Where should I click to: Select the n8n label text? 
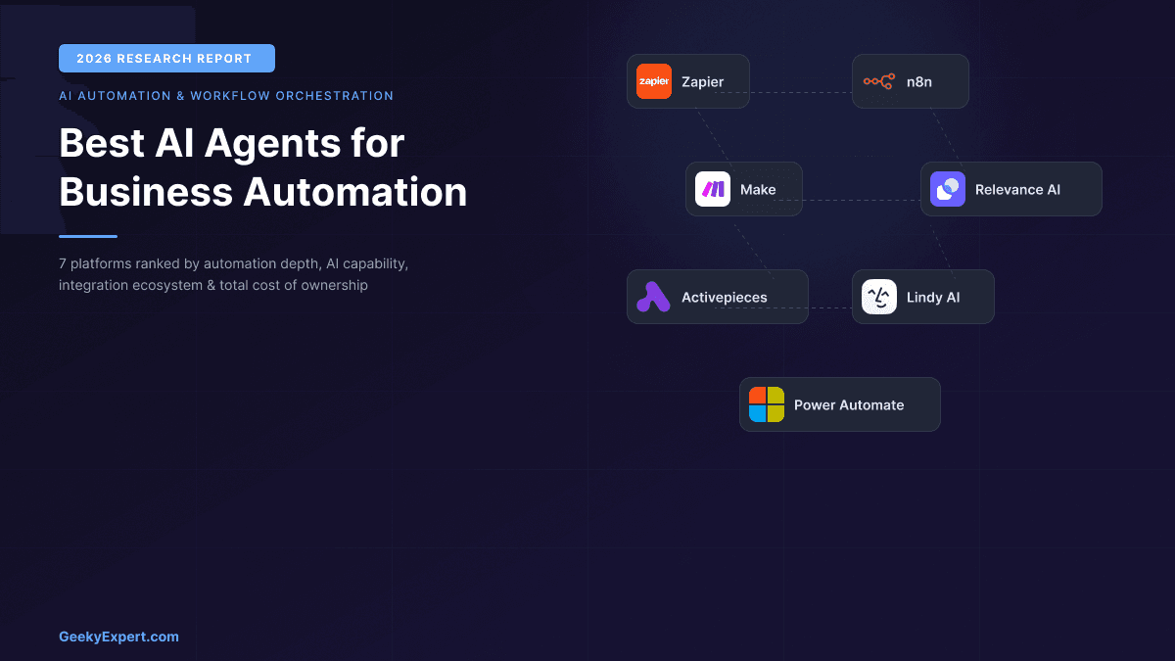click(919, 82)
